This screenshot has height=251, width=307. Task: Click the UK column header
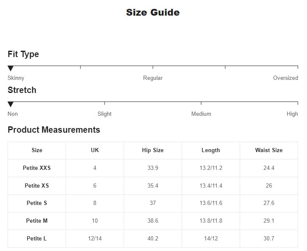pos(95,150)
